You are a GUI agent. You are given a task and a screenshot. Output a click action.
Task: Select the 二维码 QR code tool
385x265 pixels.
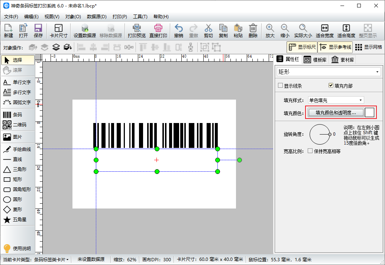pyautogui.click(x=18, y=125)
